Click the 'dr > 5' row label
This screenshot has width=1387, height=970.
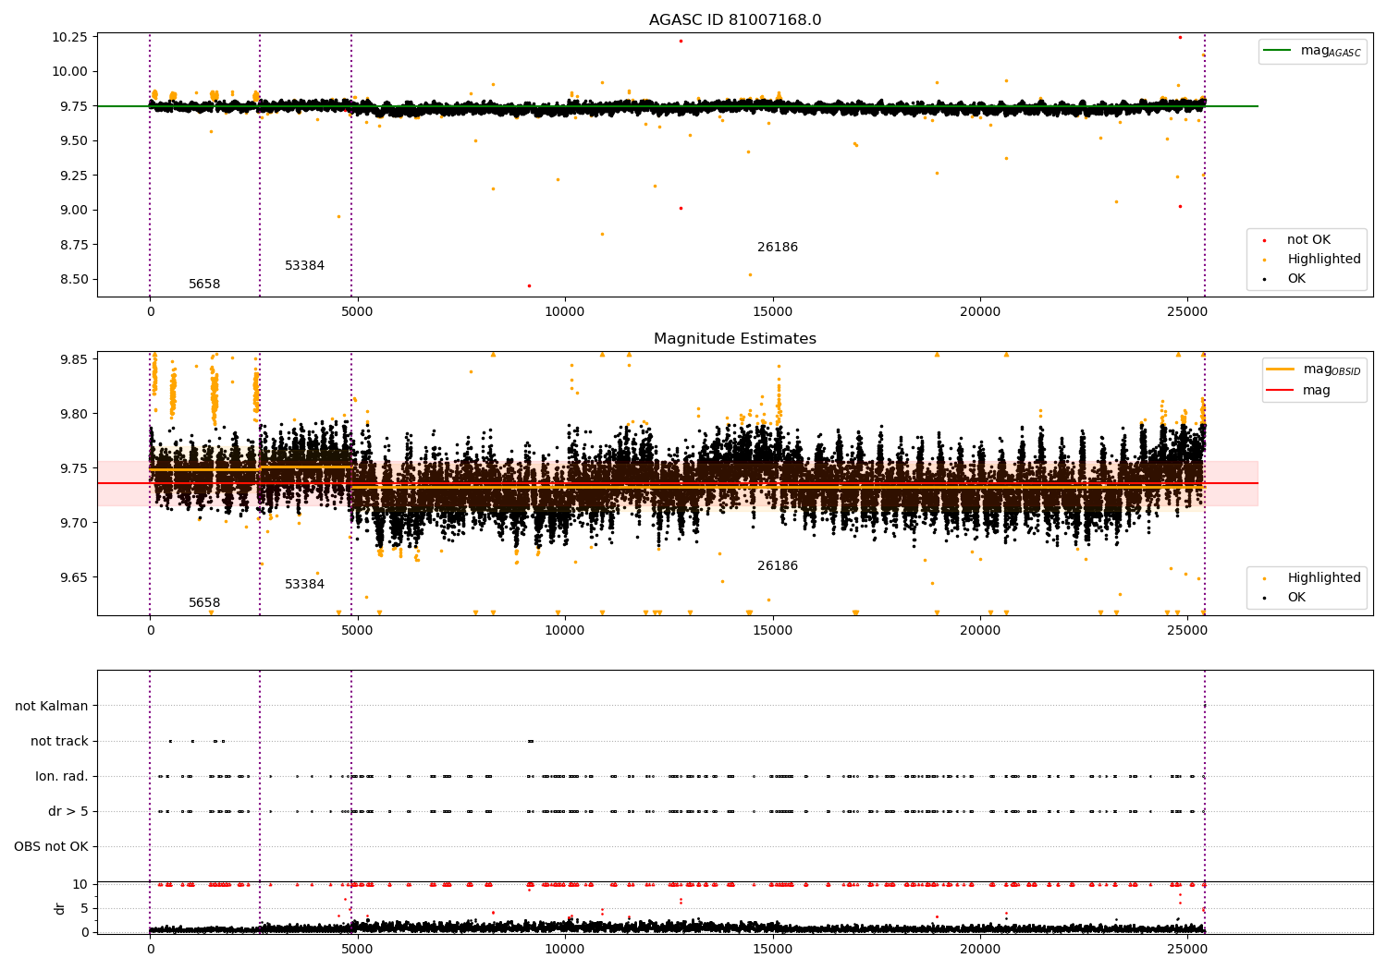pos(68,811)
